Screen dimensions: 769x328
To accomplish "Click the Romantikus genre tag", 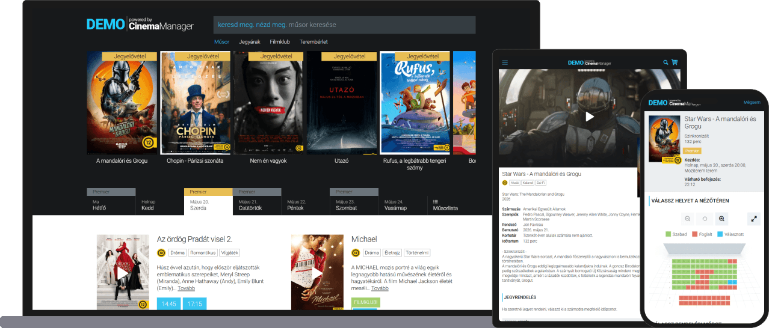I will pos(203,253).
